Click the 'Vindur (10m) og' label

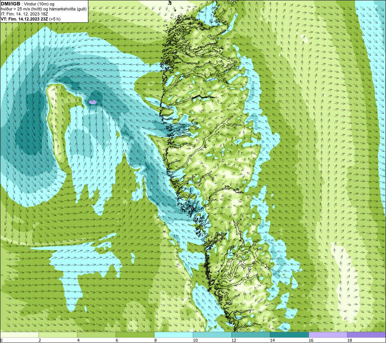[x=39, y=4]
